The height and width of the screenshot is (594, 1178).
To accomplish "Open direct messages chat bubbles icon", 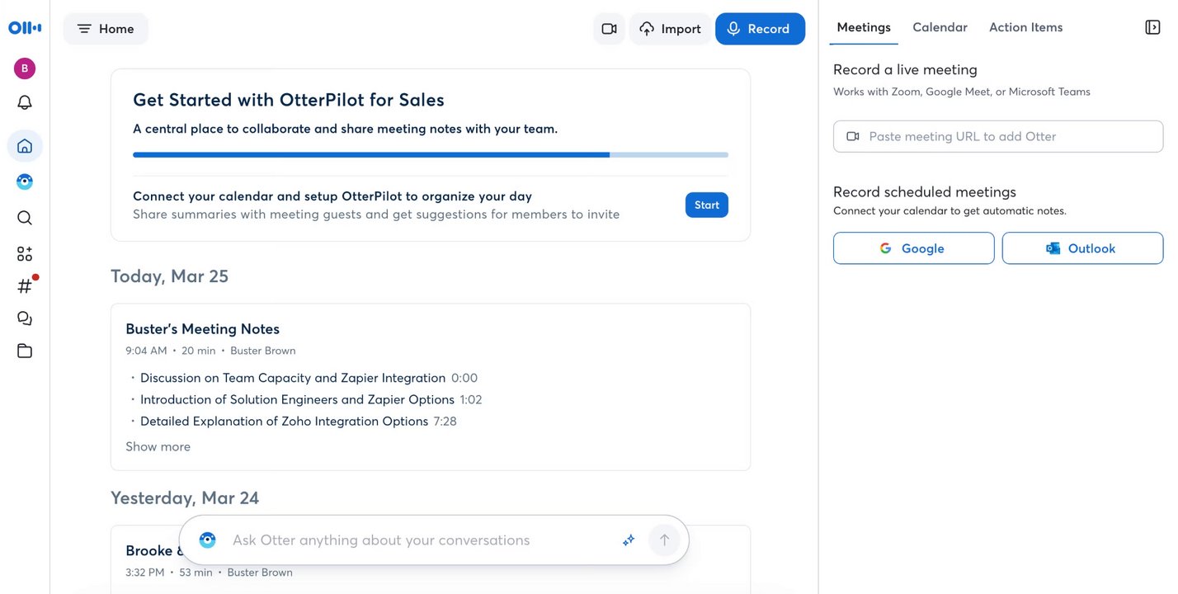I will tap(25, 318).
